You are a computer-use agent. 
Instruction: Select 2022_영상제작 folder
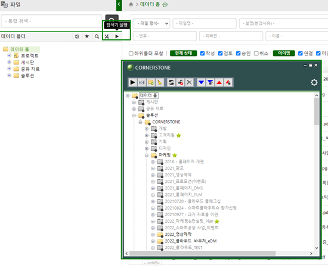pyautogui.click(x=178, y=235)
